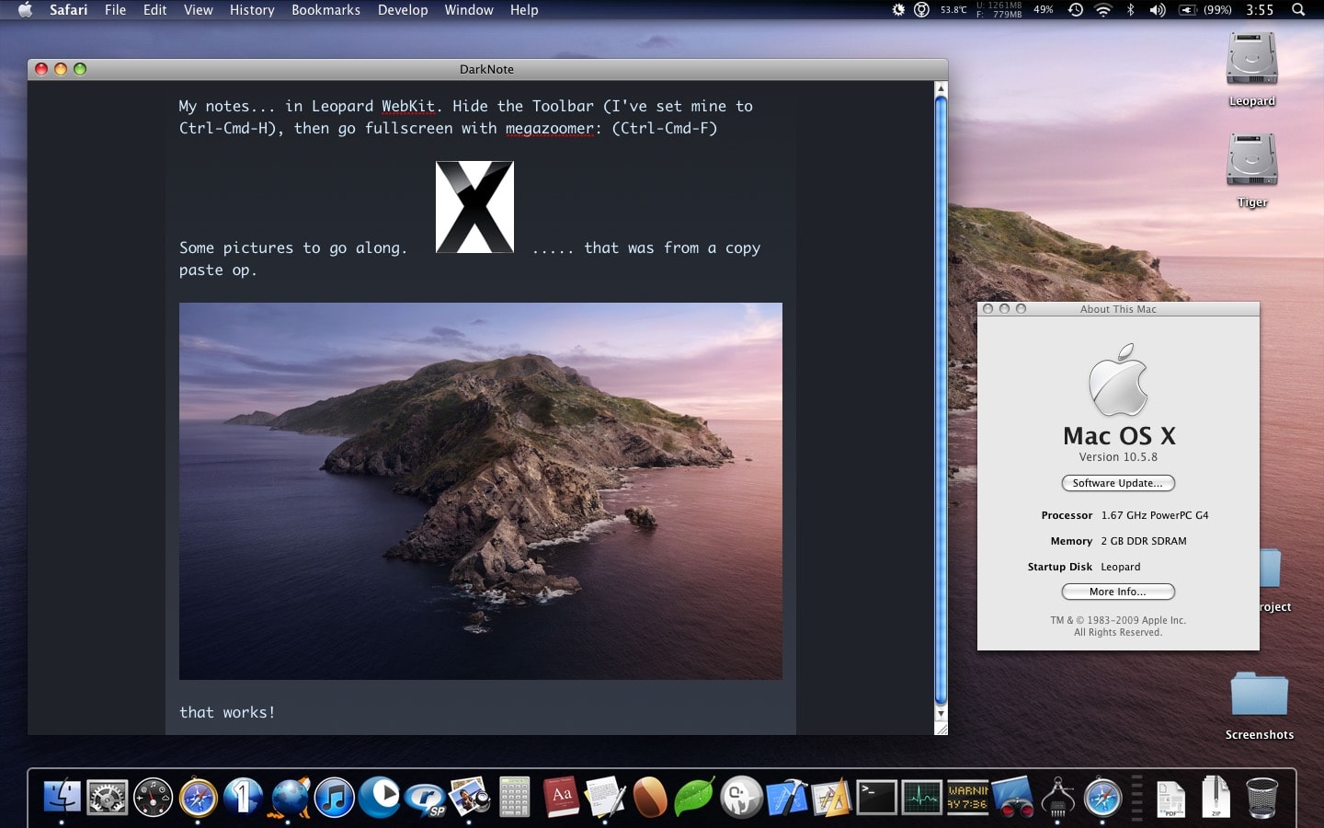Open the volume control in menu bar
The height and width of the screenshot is (828, 1324).
[1158, 10]
